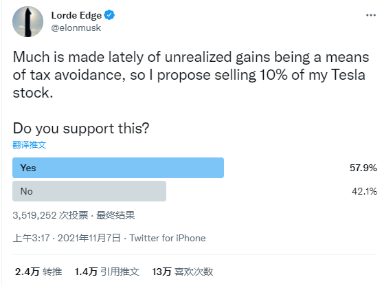Screen dimensions: 382x286
Task: View the 2.4万 转推 retweets list
Action: (x=38, y=272)
